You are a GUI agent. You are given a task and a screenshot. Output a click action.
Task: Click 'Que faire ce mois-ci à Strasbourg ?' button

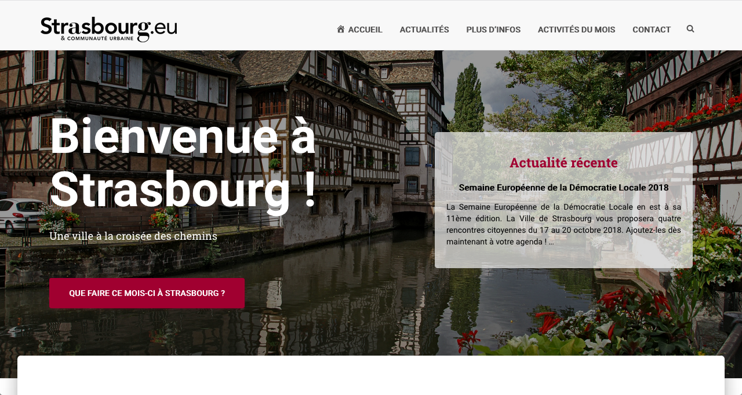(147, 293)
